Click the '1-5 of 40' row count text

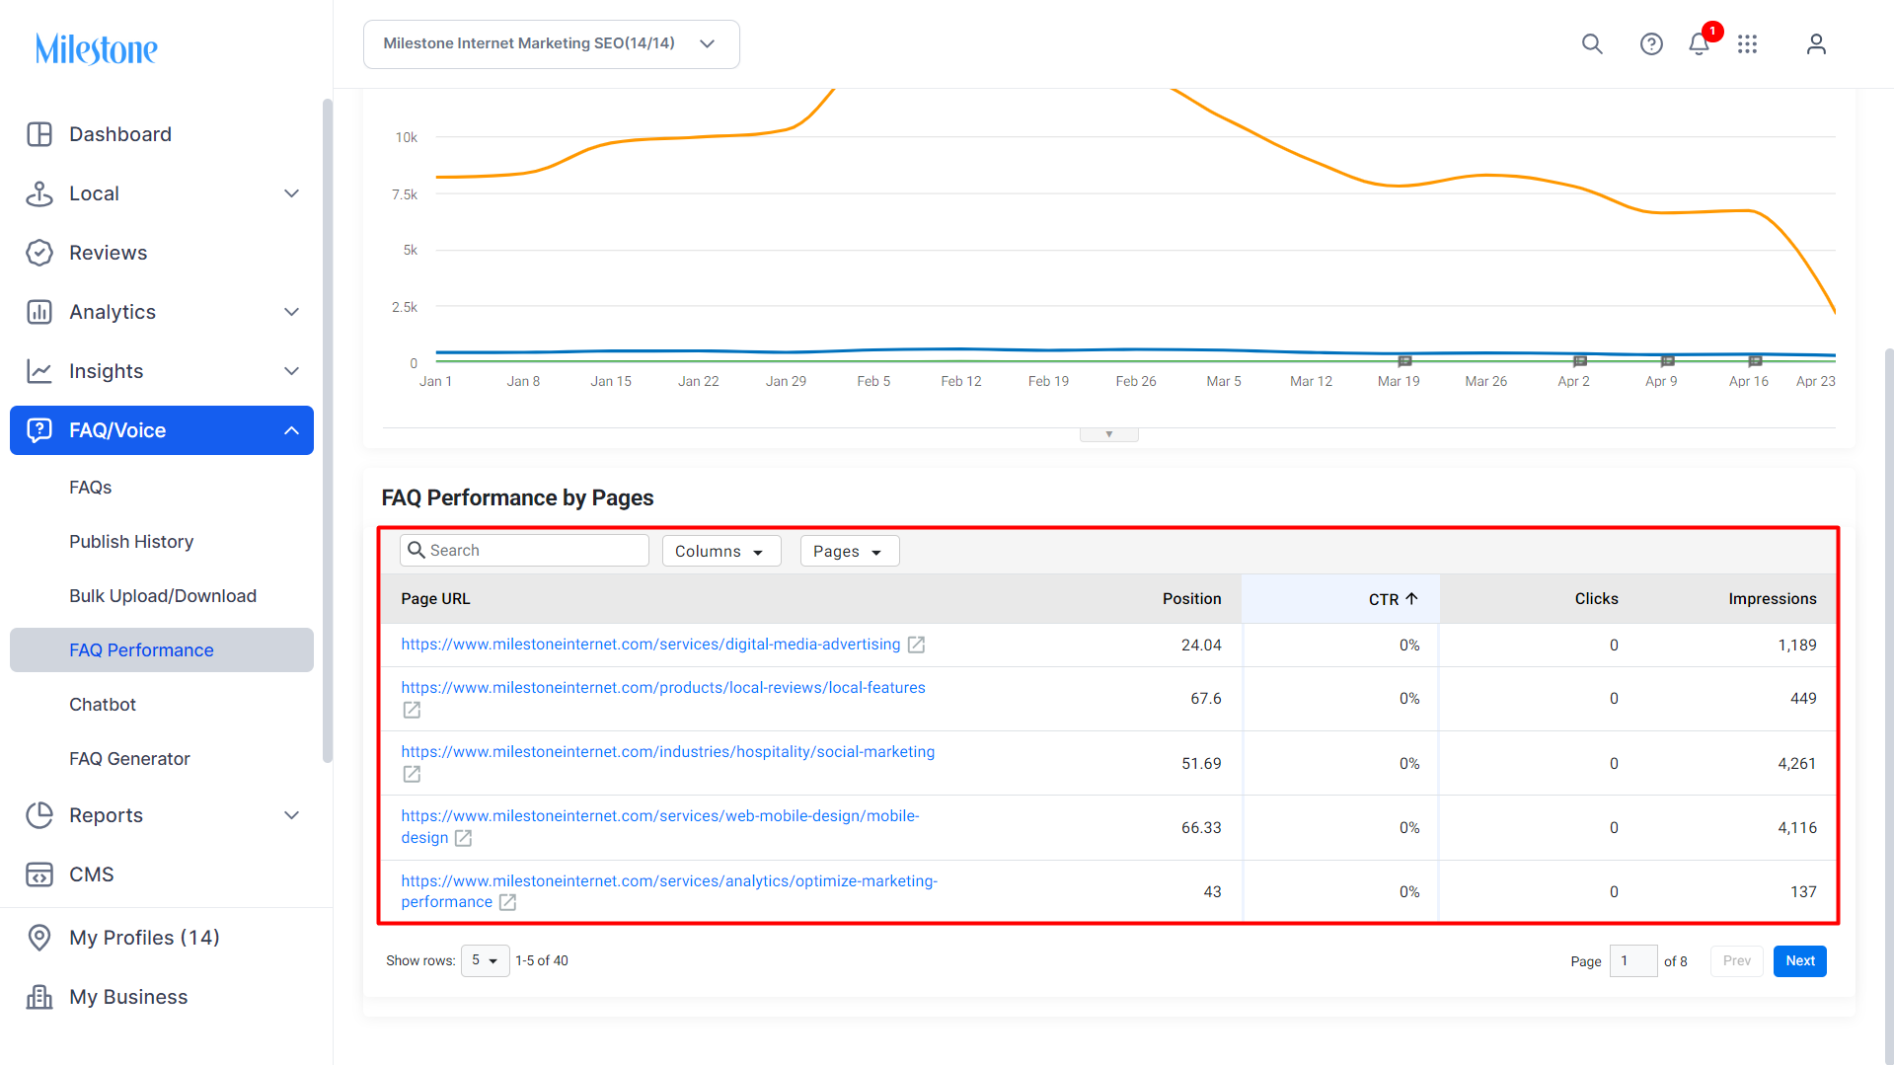[x=542, y=960]
